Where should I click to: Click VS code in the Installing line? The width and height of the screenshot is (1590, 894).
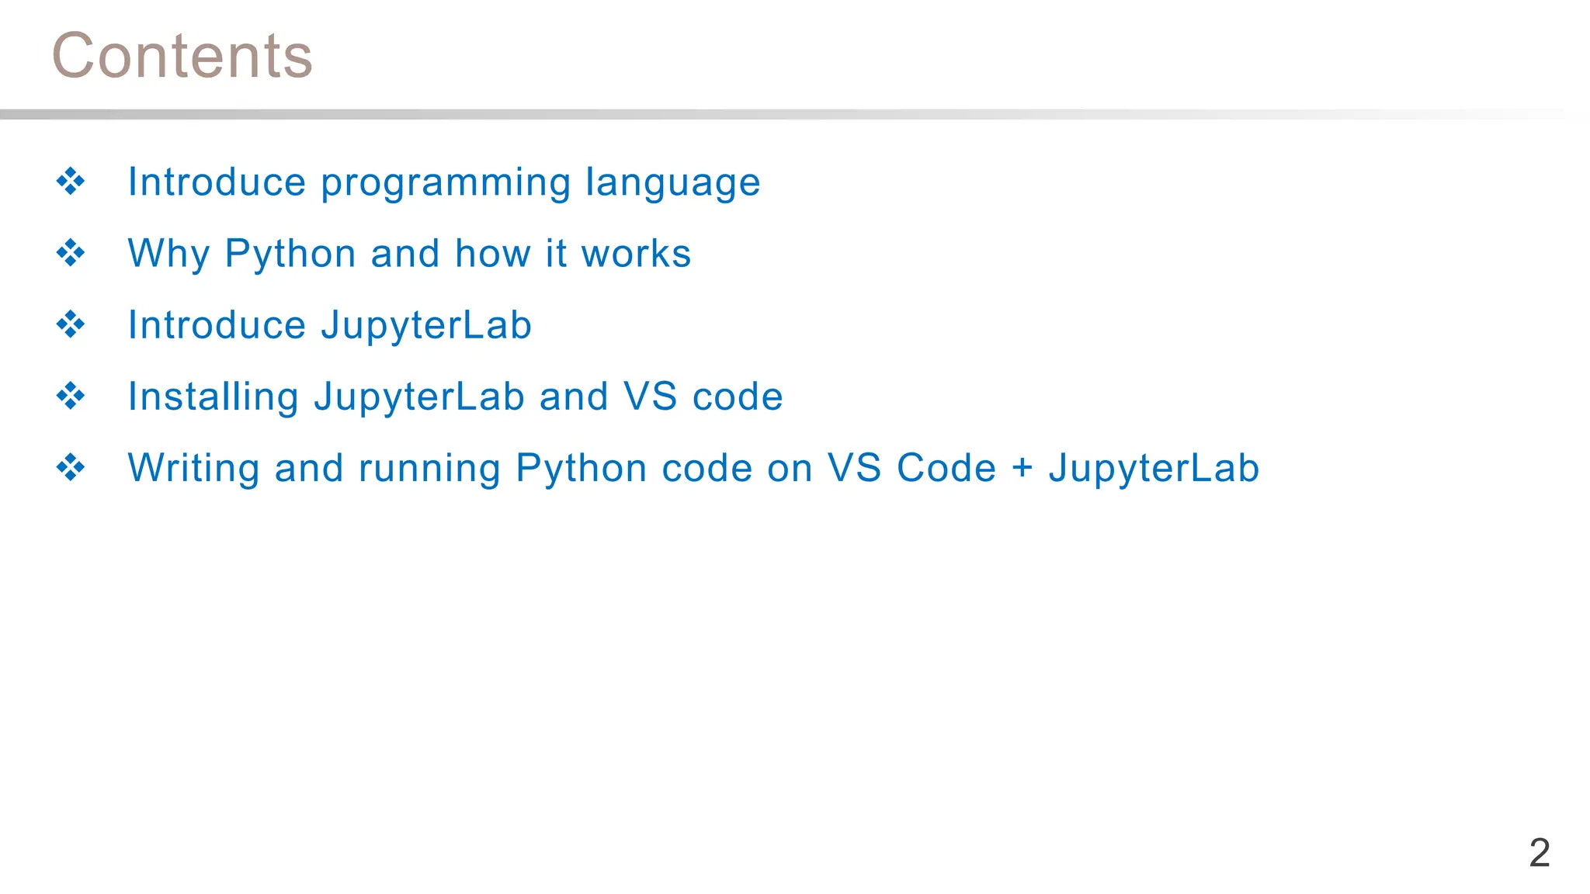703,397
